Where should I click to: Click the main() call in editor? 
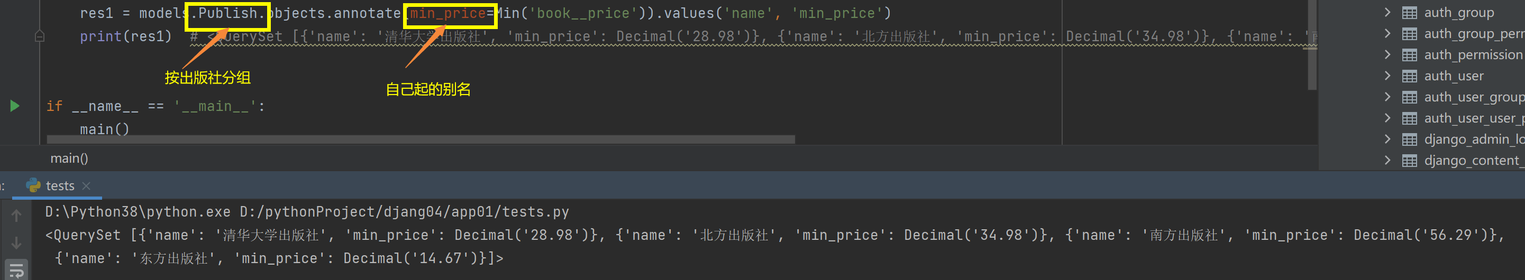pos(104,129)
